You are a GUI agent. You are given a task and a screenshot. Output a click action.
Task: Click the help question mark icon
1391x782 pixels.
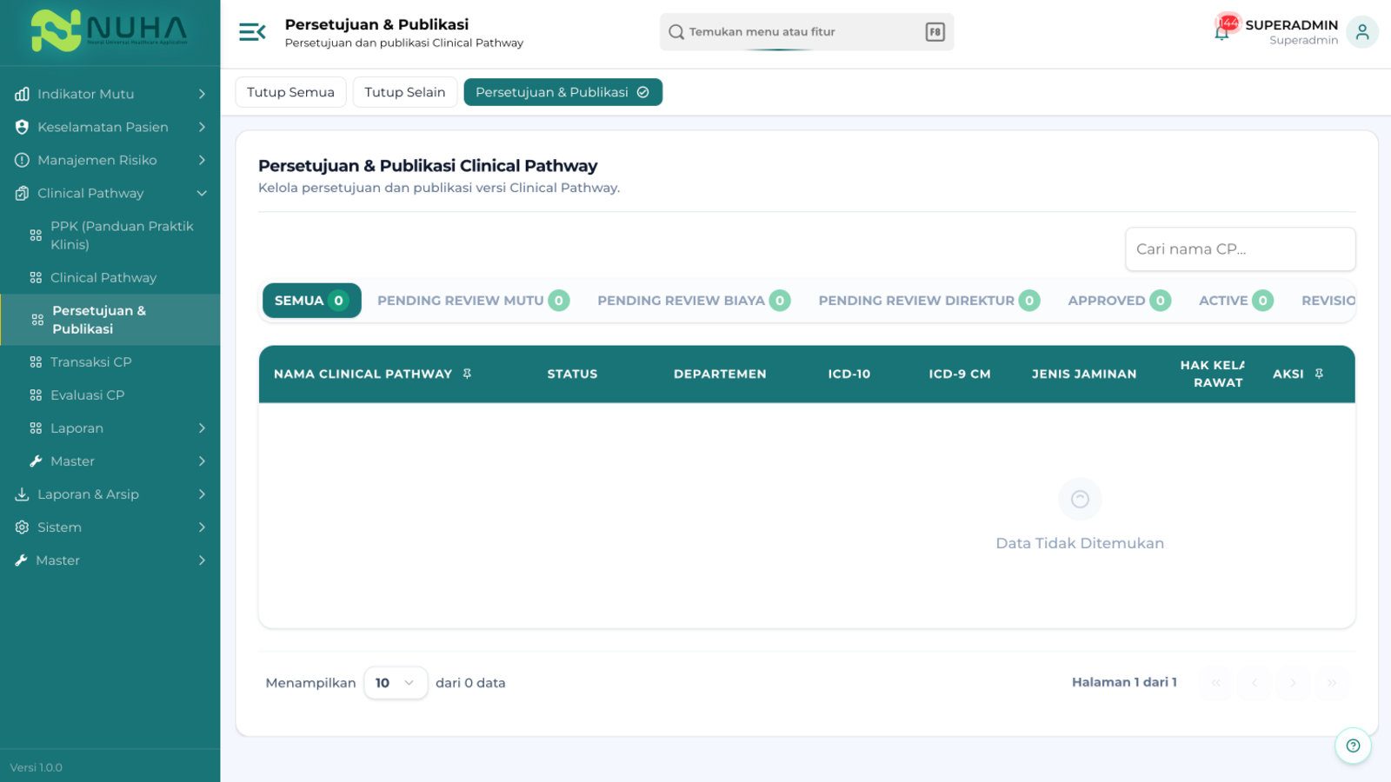point(1353,746)
